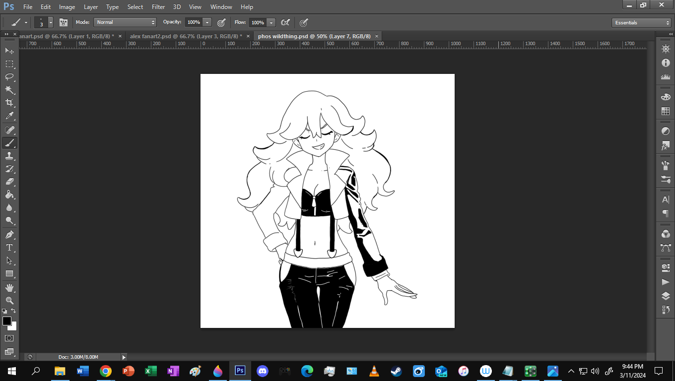
Task: Switch to the Horizontal Type tool
Action: pos(9,248)
